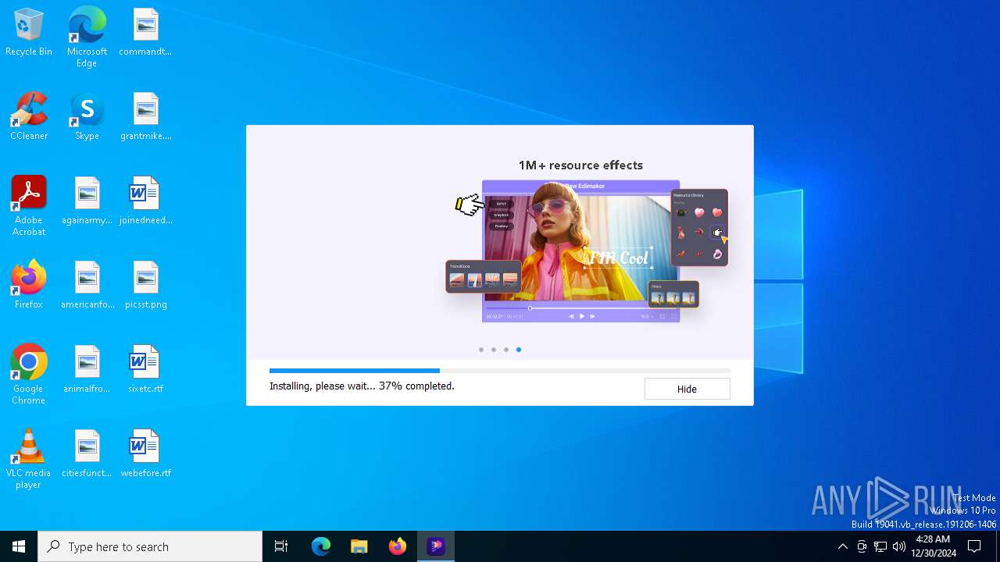This screenshot has height=562, width=1000.
Task: Select the citiesfunct... file on desktop
Action: tap(87, 454)
